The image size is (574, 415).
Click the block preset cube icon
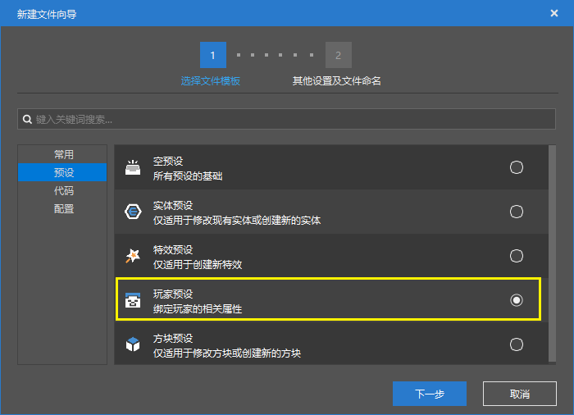pyautogui.click(x=133, y=344)
